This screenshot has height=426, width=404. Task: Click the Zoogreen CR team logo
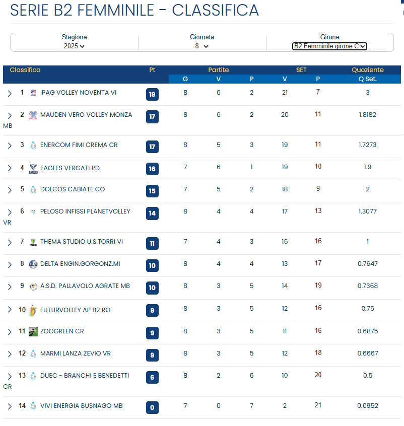tap(33, 331)
